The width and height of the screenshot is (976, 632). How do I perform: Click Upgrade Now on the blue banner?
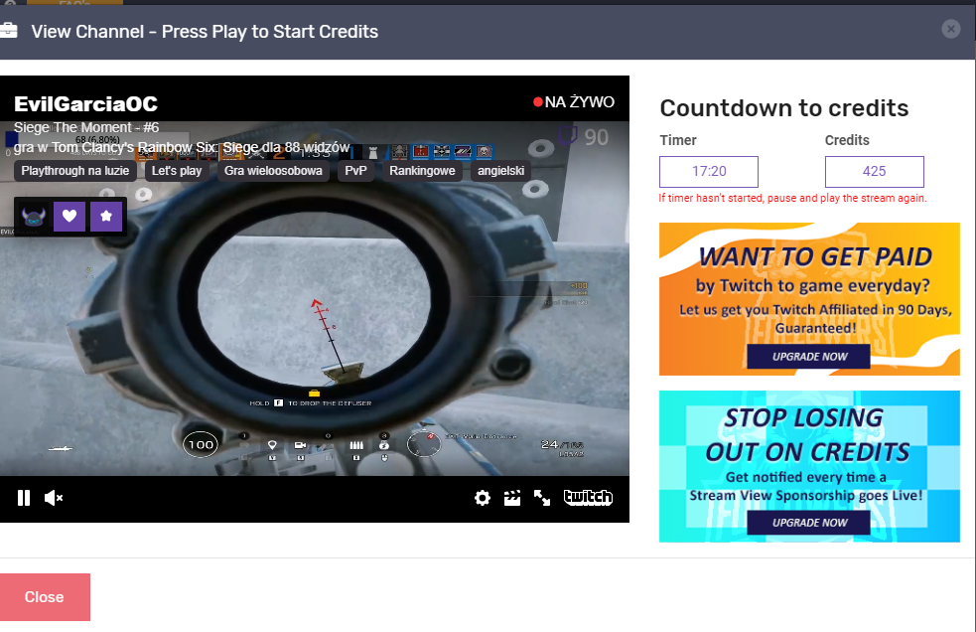point(809,523)
